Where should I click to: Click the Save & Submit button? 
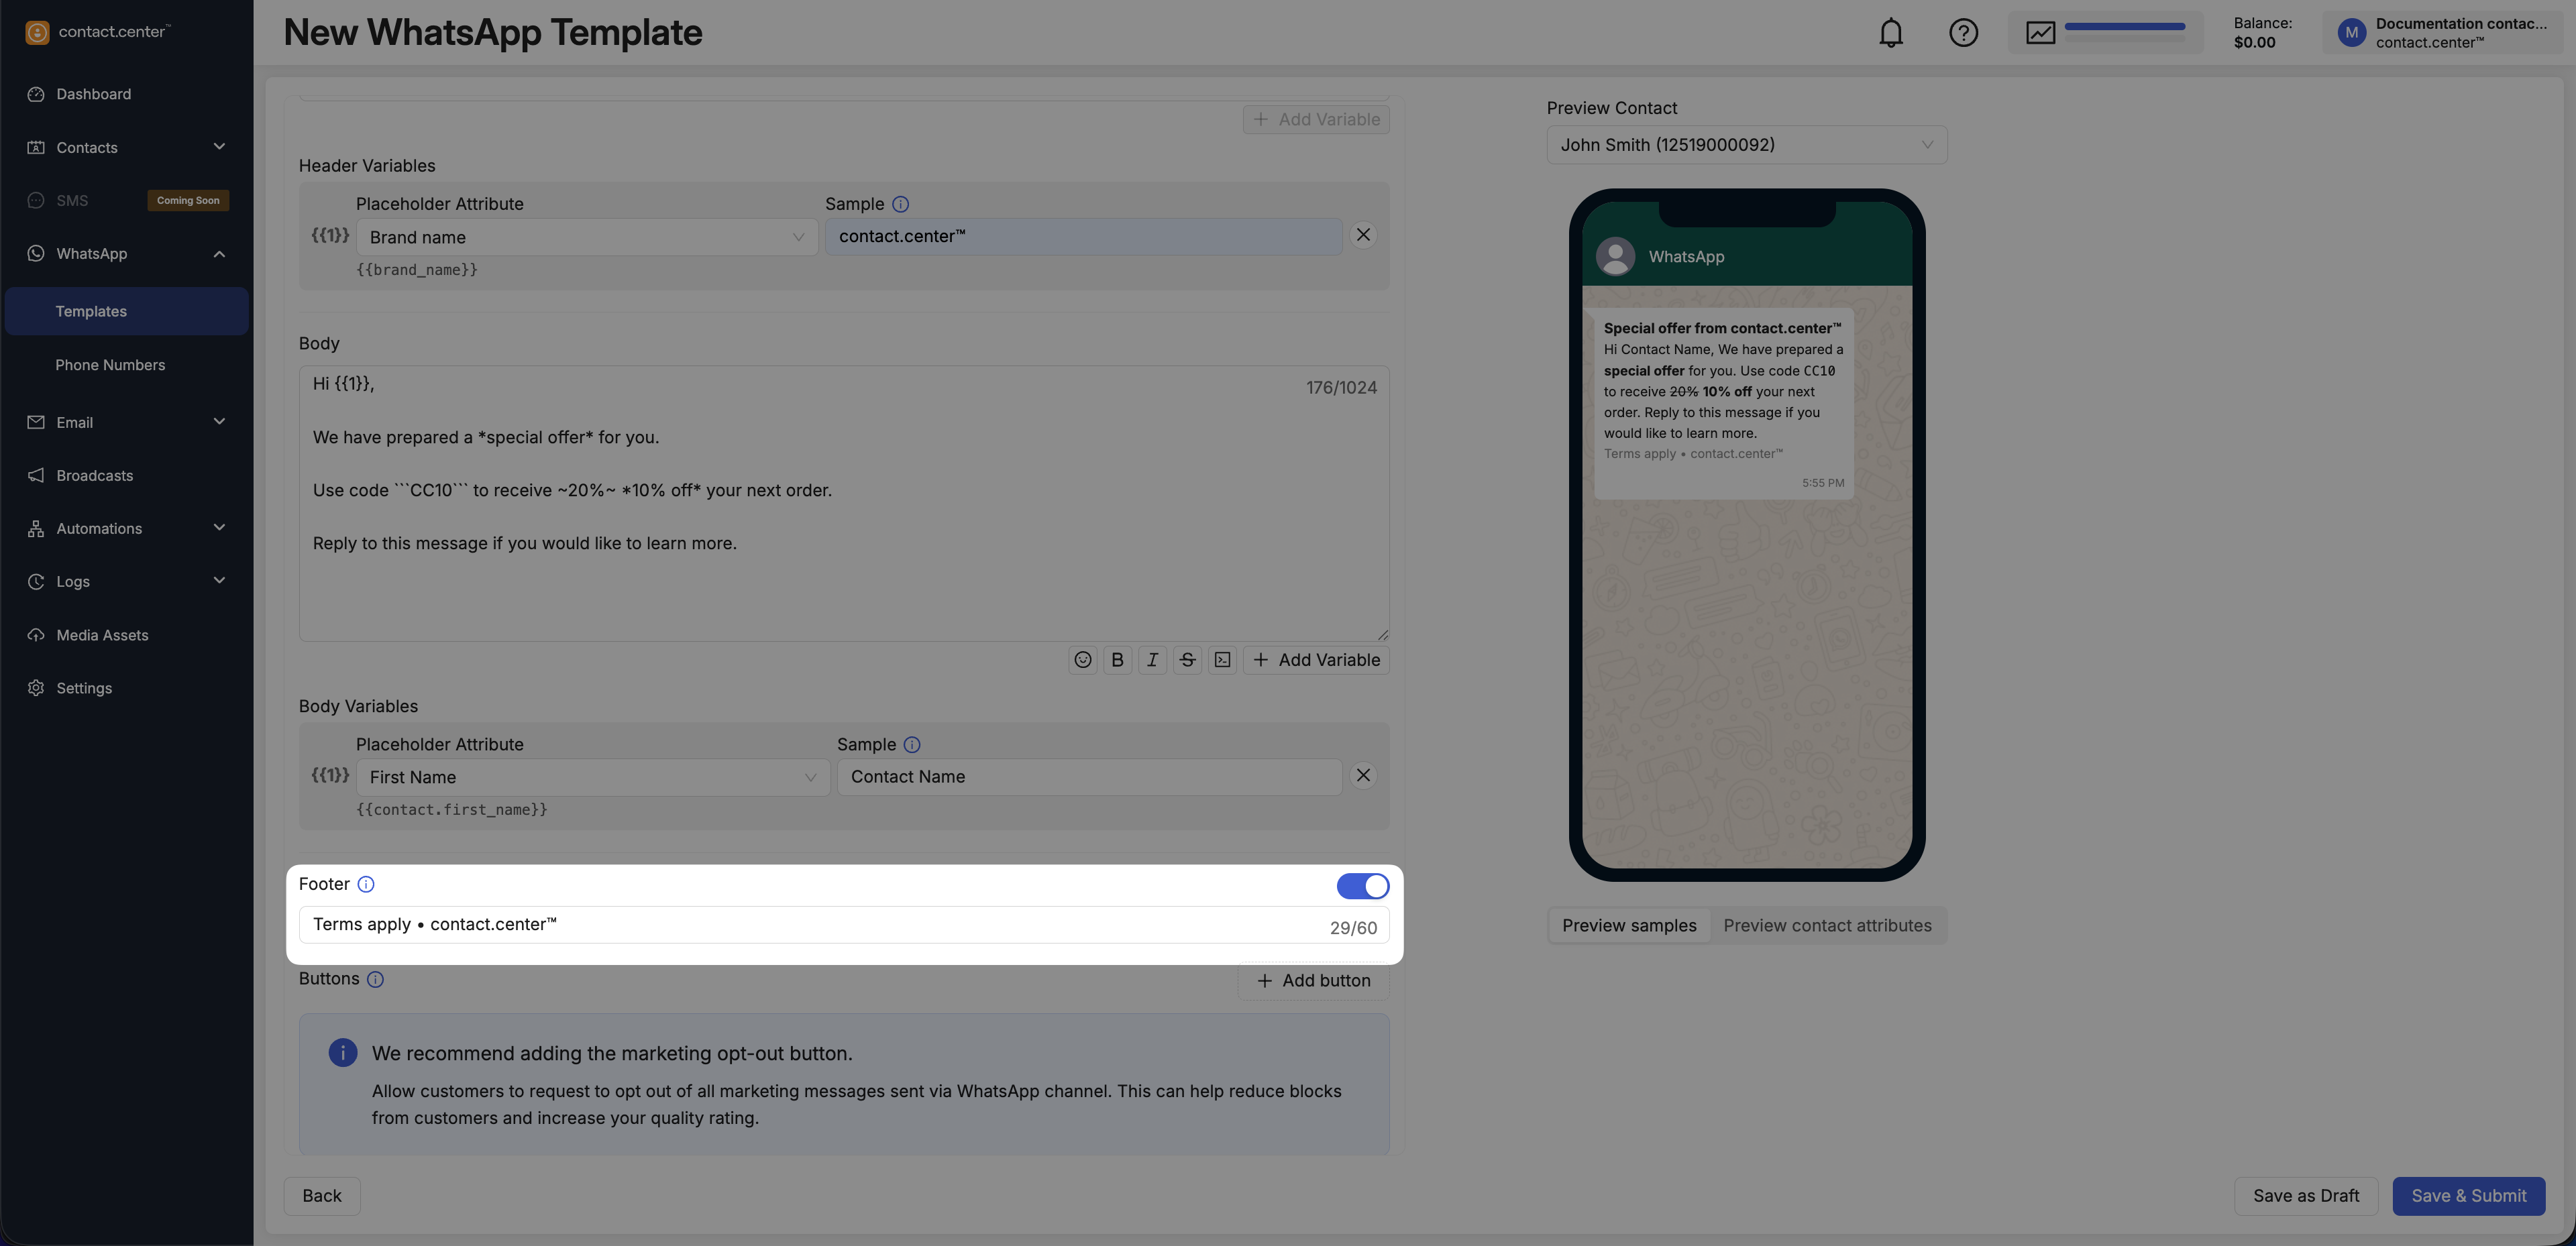click(2468, 1196)
